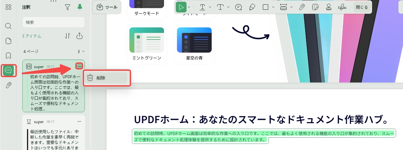Filter annotations with funnel icon
Screen dimensions: 403x150
(67, 7)
